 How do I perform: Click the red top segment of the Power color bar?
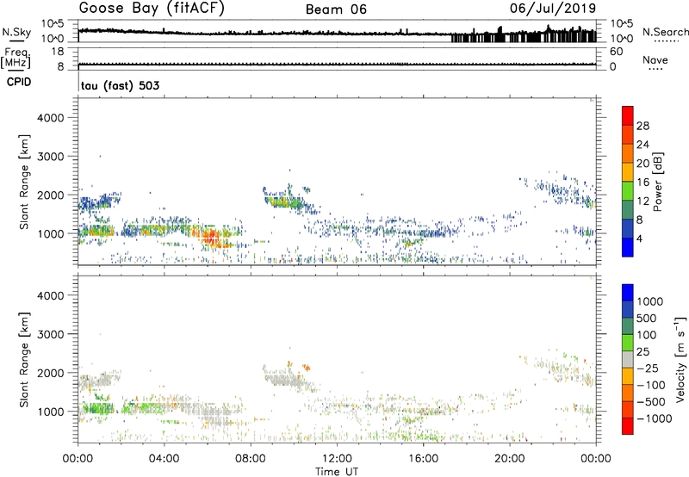(628, 115)
